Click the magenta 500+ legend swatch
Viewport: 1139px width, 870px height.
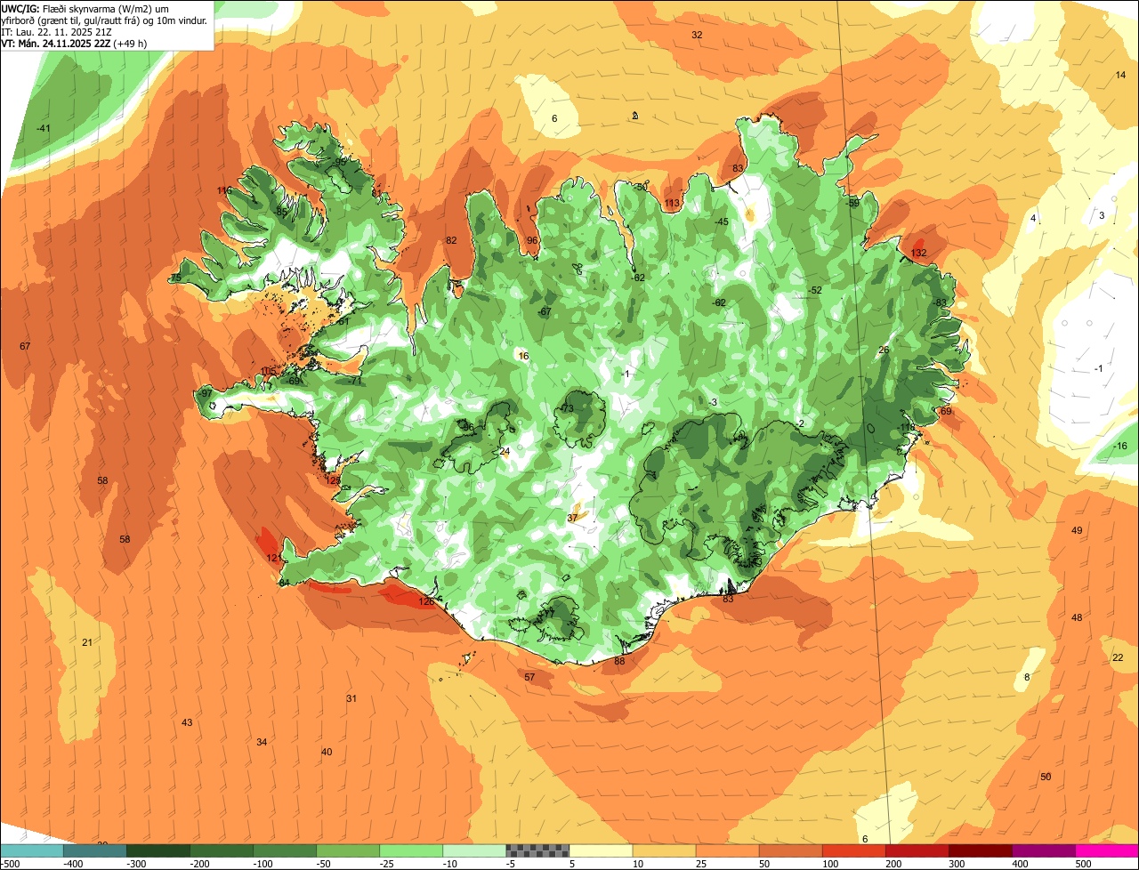click(1107, 850)
